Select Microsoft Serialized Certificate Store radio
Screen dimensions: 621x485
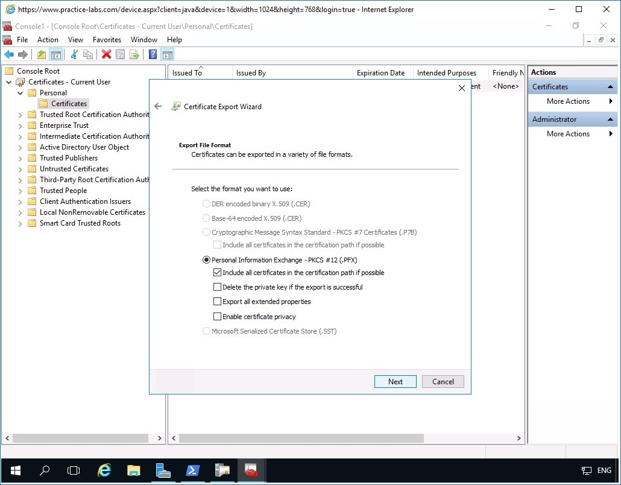tap(206, 331)
